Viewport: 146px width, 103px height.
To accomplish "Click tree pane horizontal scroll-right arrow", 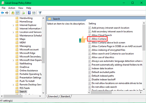I will coord(40,96).
